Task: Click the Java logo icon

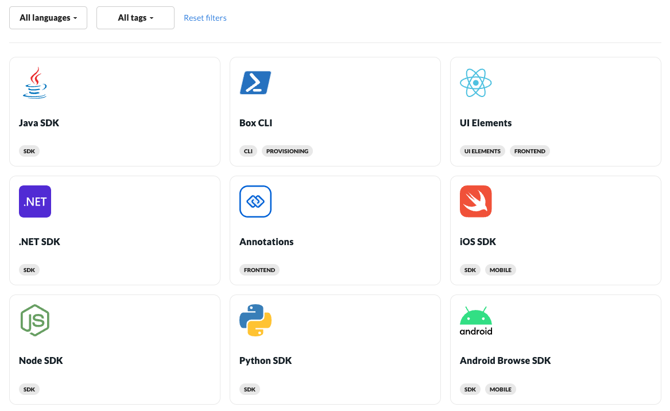Action: pyautogui.click(x=35, y=83)
